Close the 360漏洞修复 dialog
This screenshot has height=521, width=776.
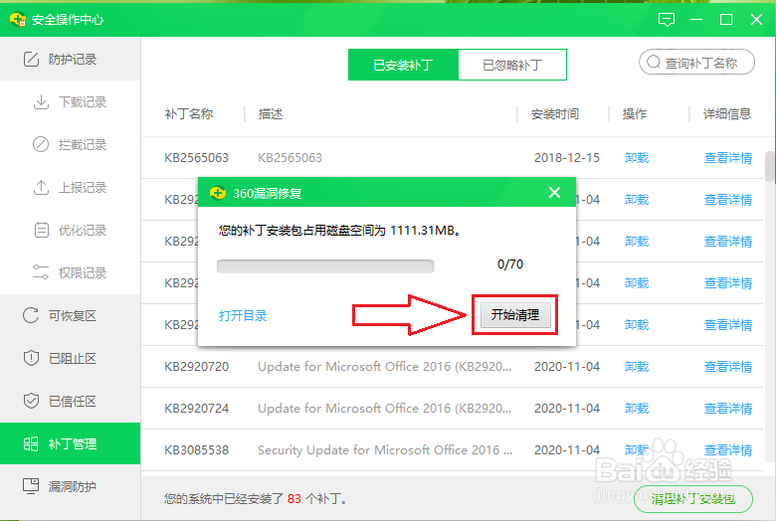tap(555, 193)
